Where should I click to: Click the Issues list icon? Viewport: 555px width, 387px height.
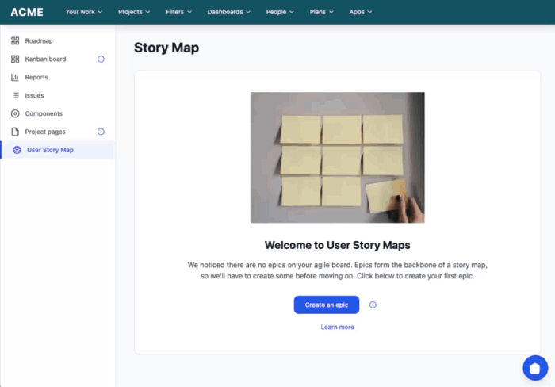[16, 95]
